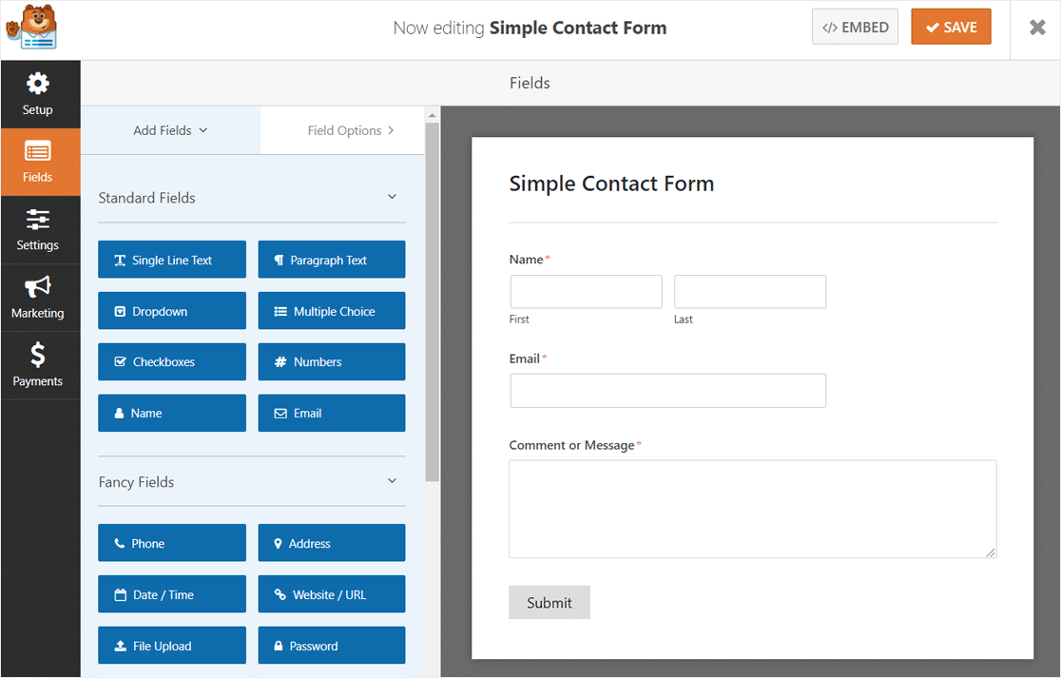Switch to the Field Options tab
This screenshot has width=1061, height=678.
point(342,129)
